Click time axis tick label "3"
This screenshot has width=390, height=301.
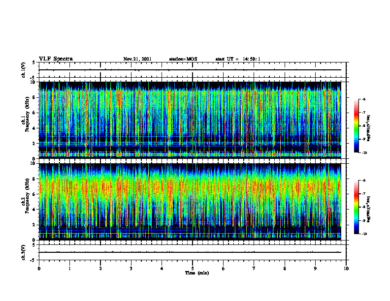click(x=131, y=269)
